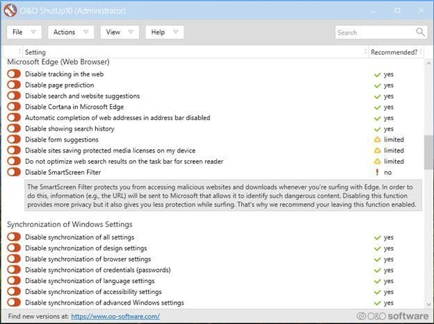Select the Synchronization of Windows Settings heading

70,224
